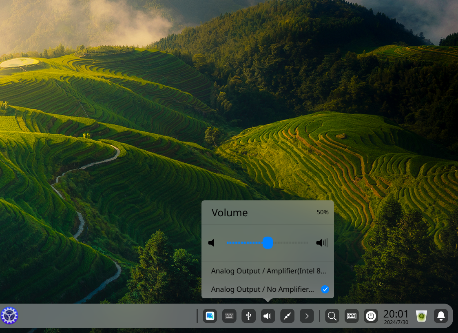Click the volume slider handle
Image resolution: width=458 pixels, height=333 pixels.
tap(268, 243)
